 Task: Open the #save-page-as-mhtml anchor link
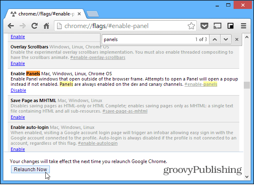pos(125,111)
